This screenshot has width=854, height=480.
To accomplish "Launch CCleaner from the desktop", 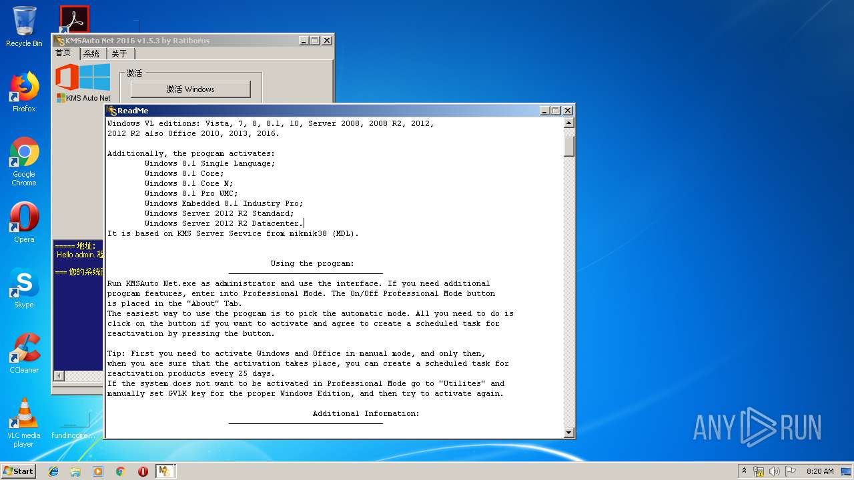I will click(x=24, y=353).
